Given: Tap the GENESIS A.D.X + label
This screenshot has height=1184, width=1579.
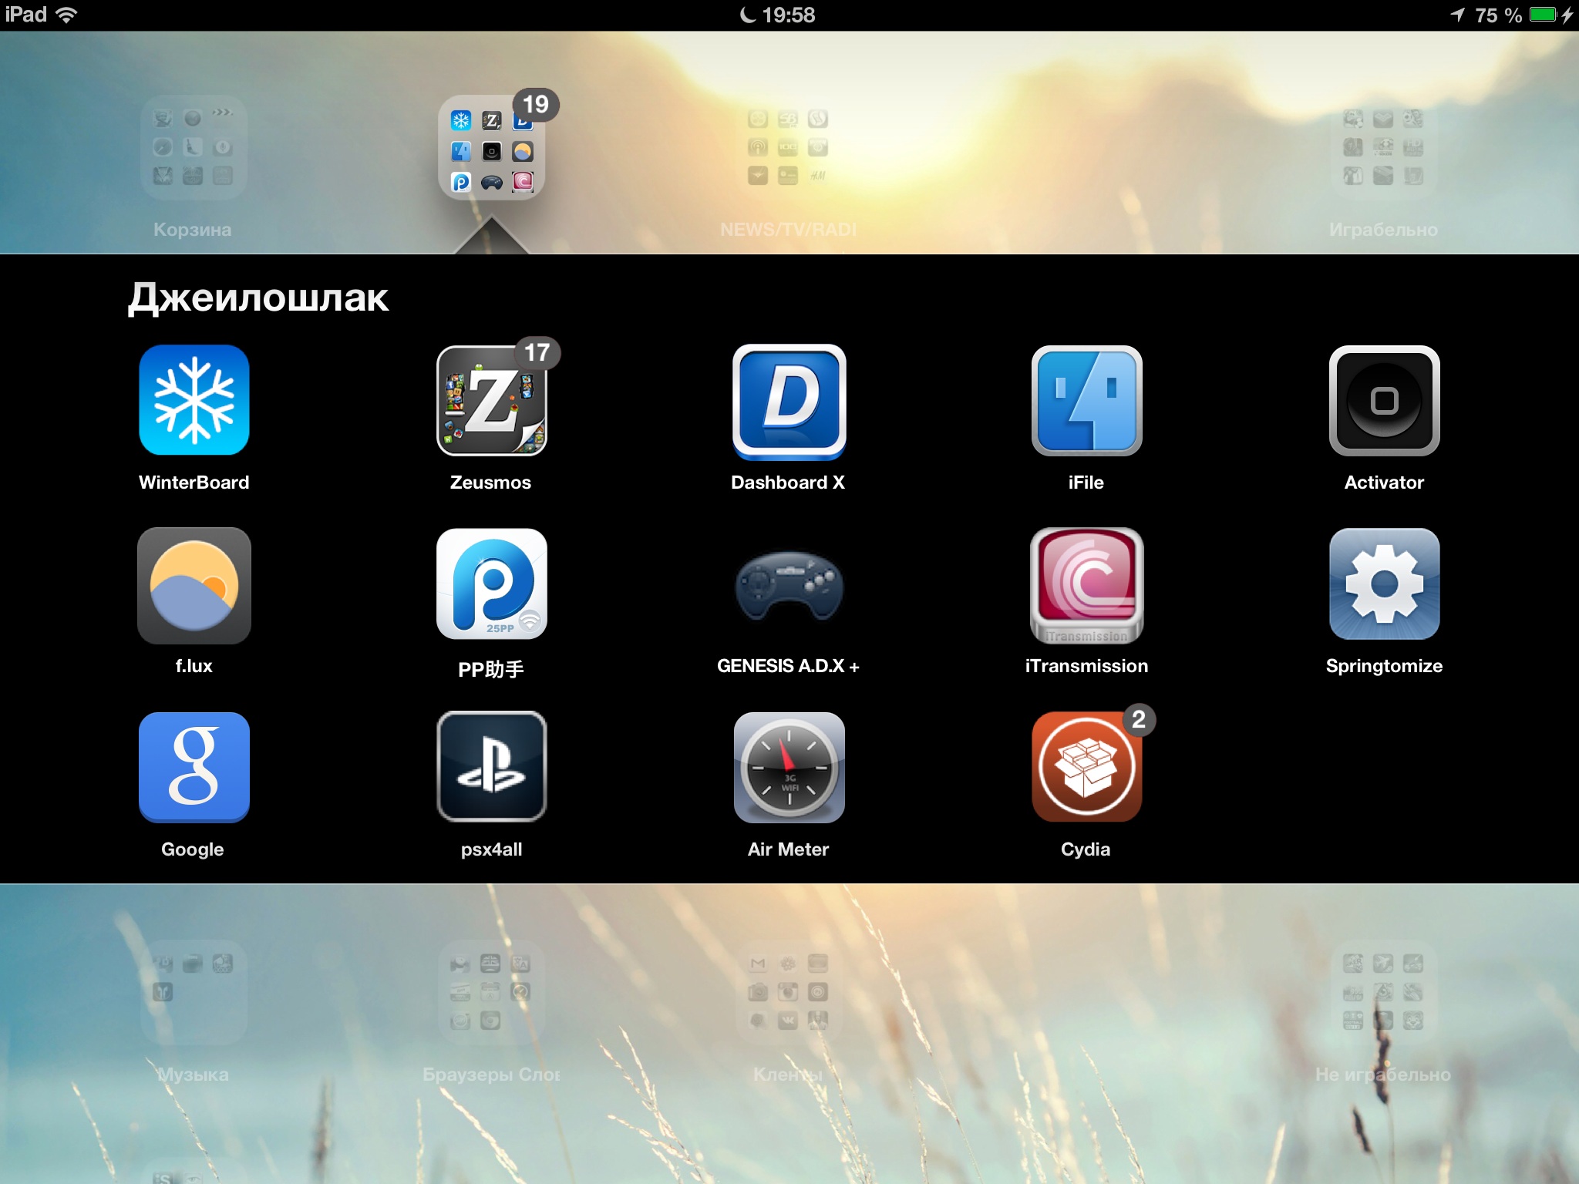Looking at the screenshot, I should point(788,666).
